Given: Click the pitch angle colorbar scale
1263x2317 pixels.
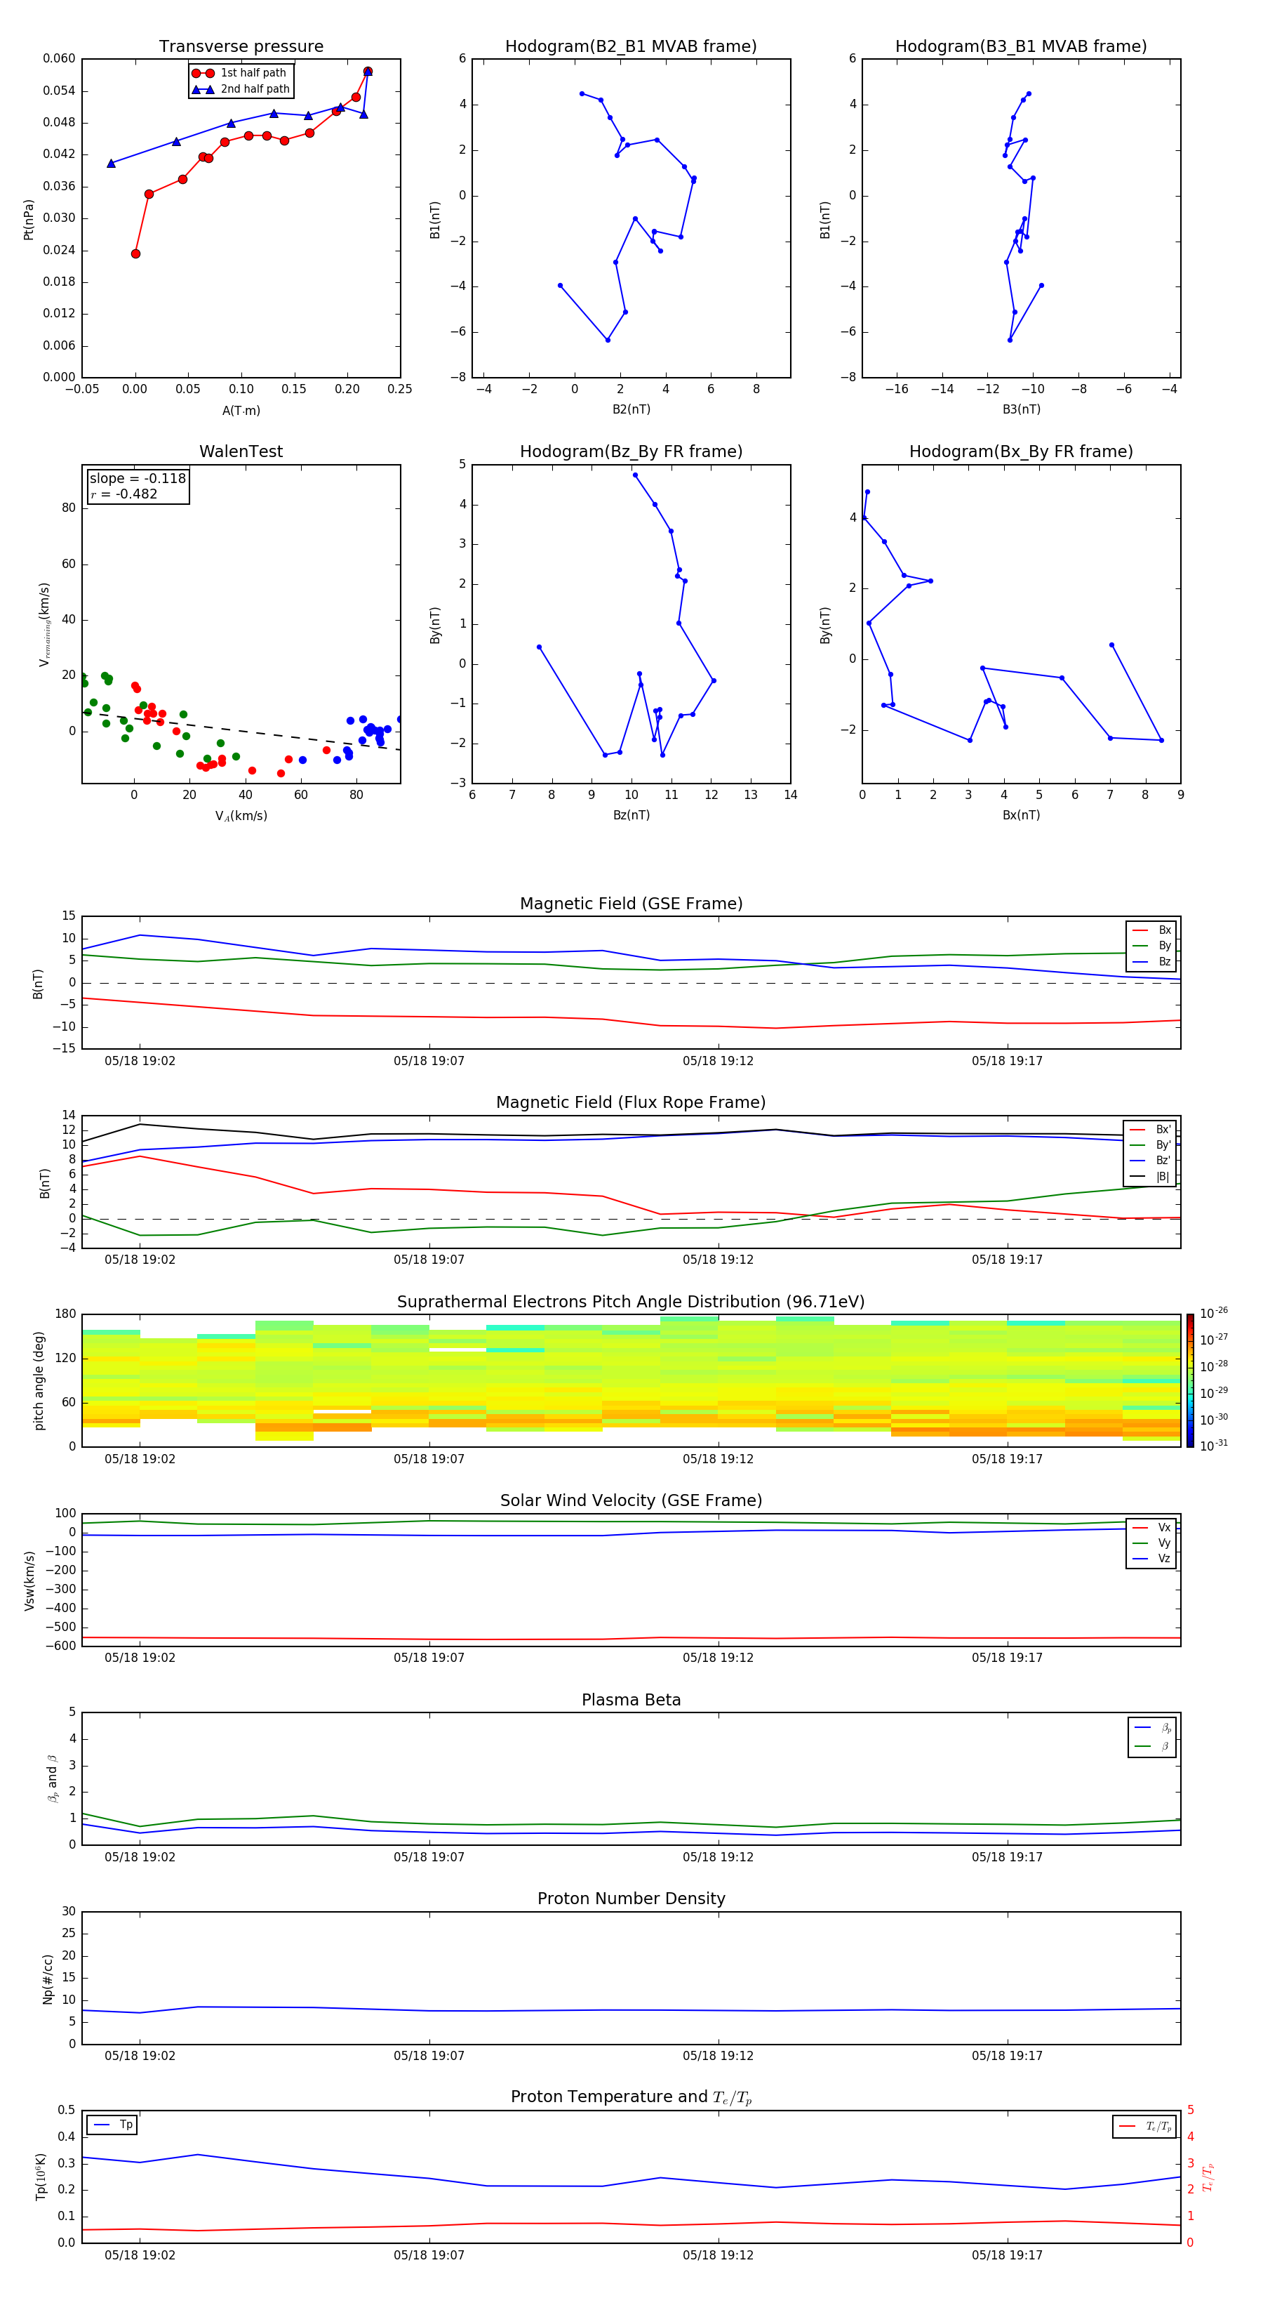Looking at the screenshot, I should [1190, 1380].
